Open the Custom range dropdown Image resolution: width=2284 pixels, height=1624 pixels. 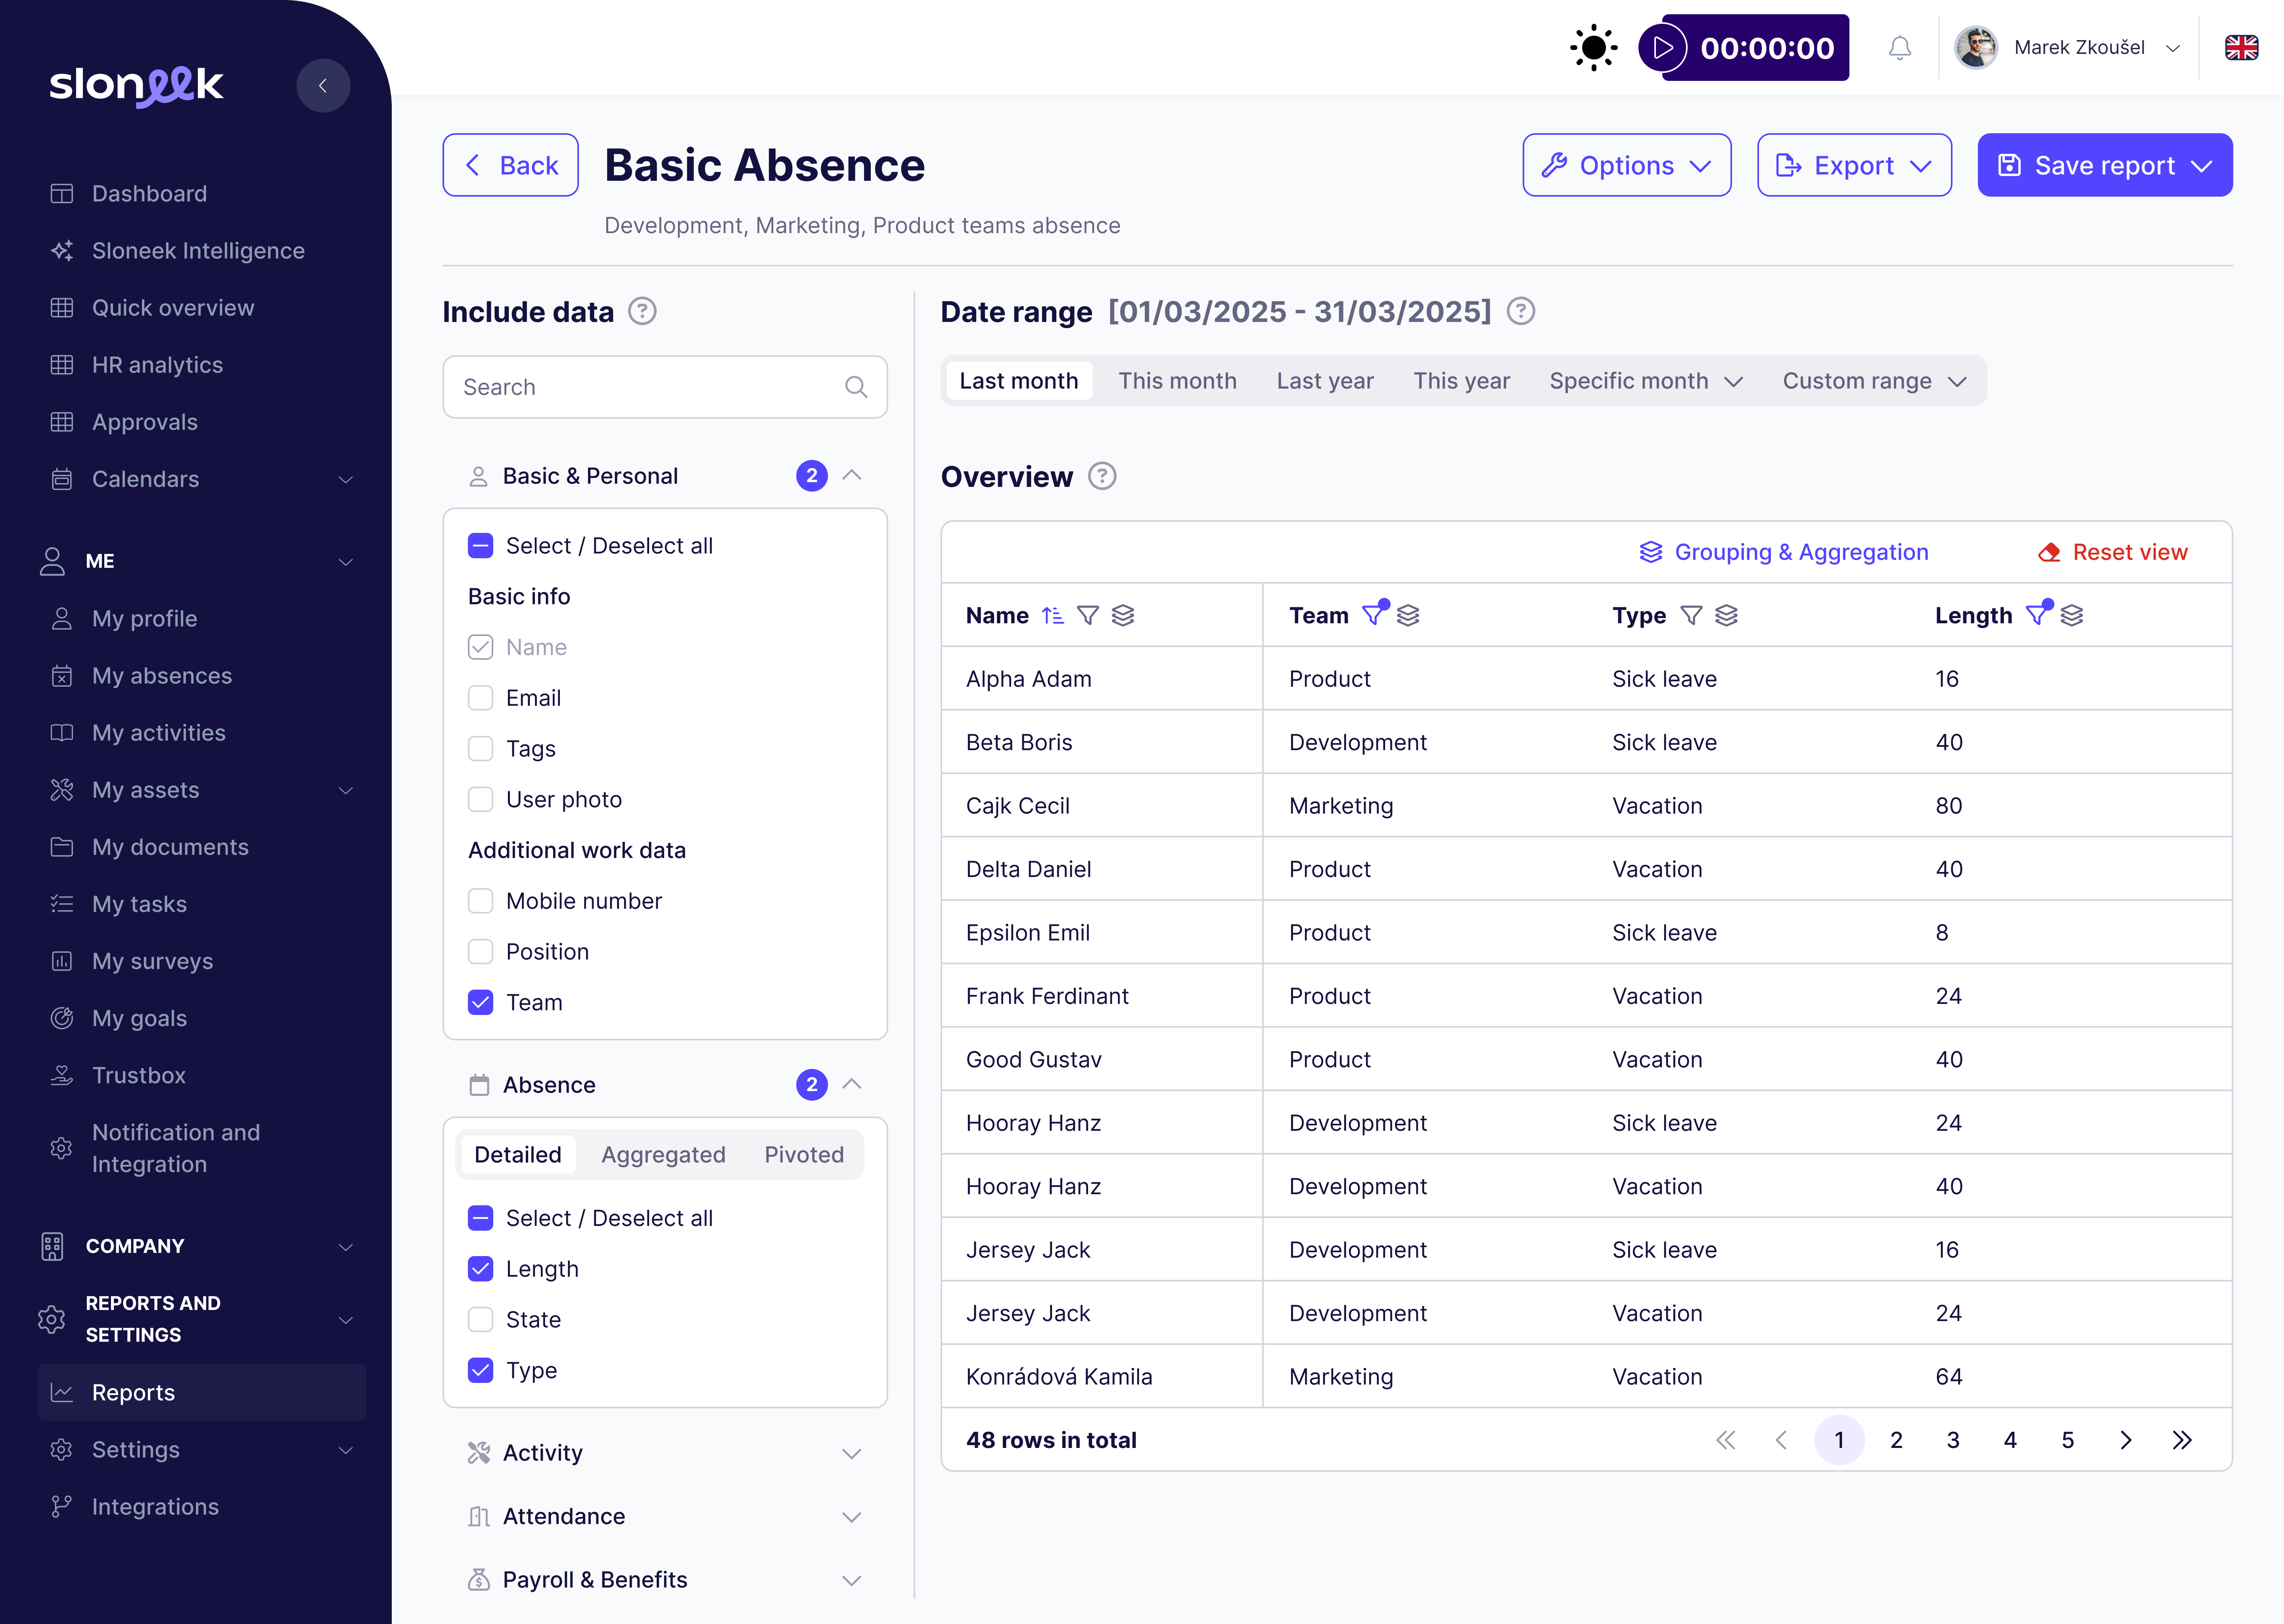click(x=1875, y=381)
